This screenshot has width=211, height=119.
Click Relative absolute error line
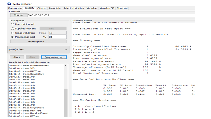point(116,62)
